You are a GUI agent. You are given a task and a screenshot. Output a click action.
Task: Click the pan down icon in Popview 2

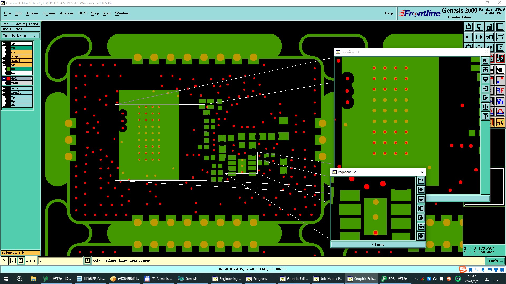click(421, 199)
